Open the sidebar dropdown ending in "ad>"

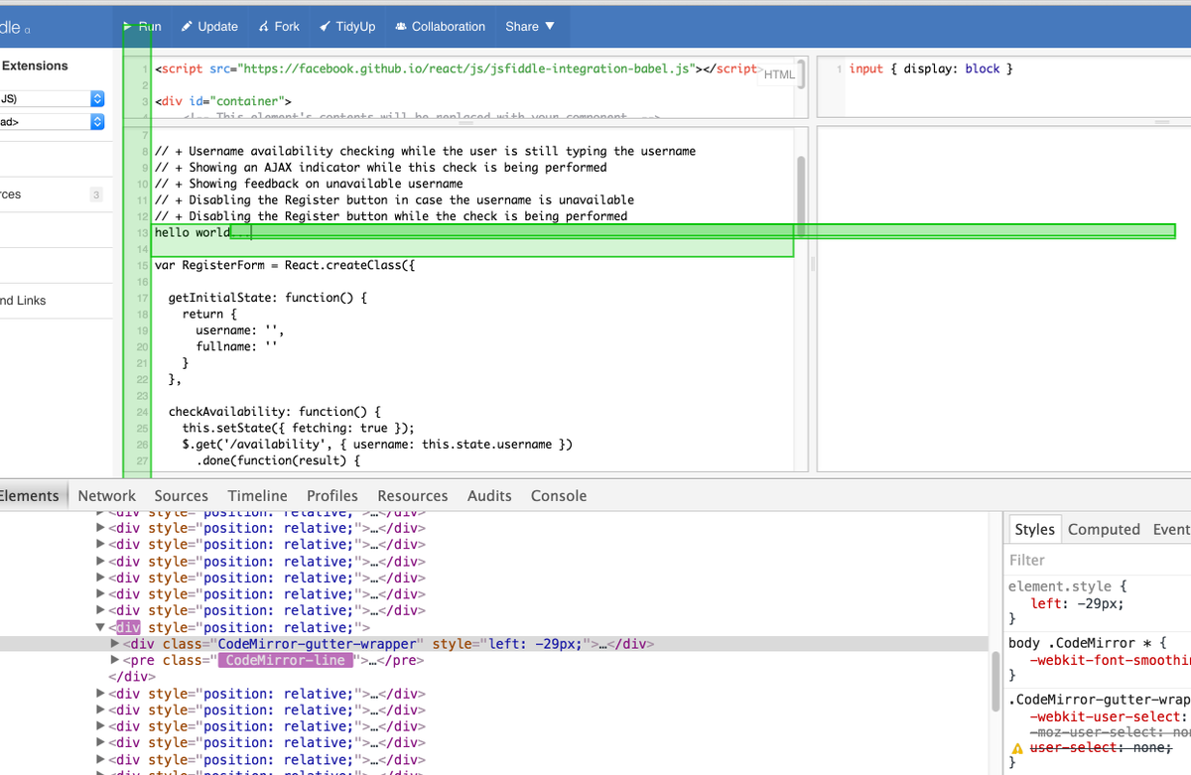[x=52, y=122]
